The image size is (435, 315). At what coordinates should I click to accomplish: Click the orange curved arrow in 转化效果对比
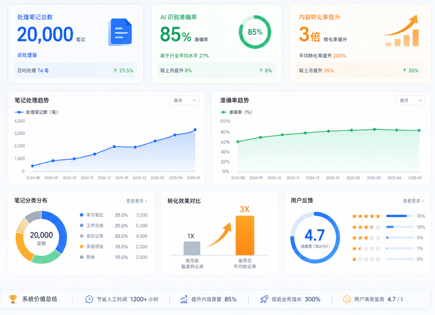tap(219, 235)
